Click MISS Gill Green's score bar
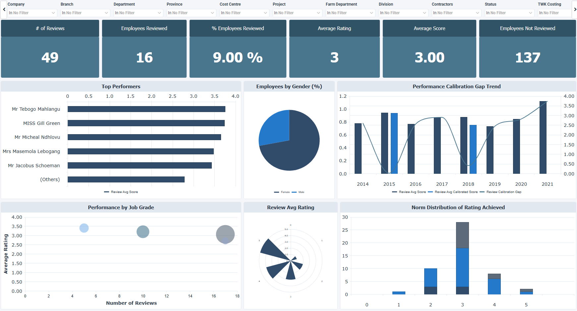The width and height of the screenshot is (577, 311). click(x=146, y=123)
